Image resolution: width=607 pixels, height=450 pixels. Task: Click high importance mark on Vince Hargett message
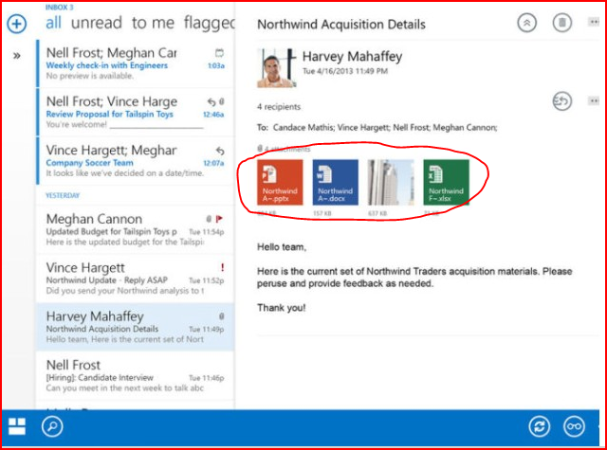222,267
